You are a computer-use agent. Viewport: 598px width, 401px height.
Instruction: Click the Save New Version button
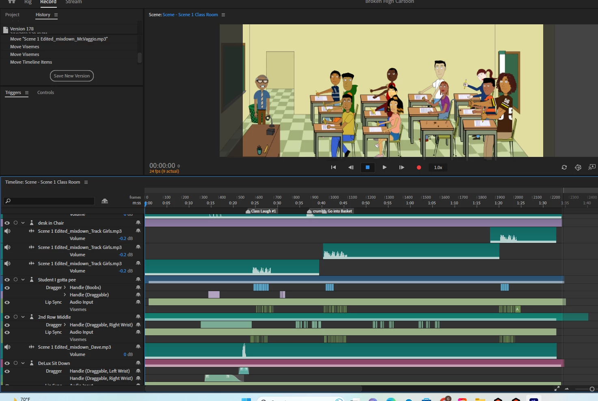(72, 76)
